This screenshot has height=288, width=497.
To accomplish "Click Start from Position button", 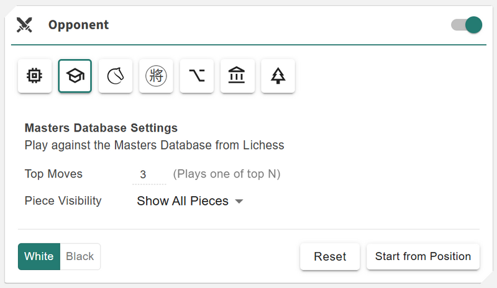I will click(423, 256).
